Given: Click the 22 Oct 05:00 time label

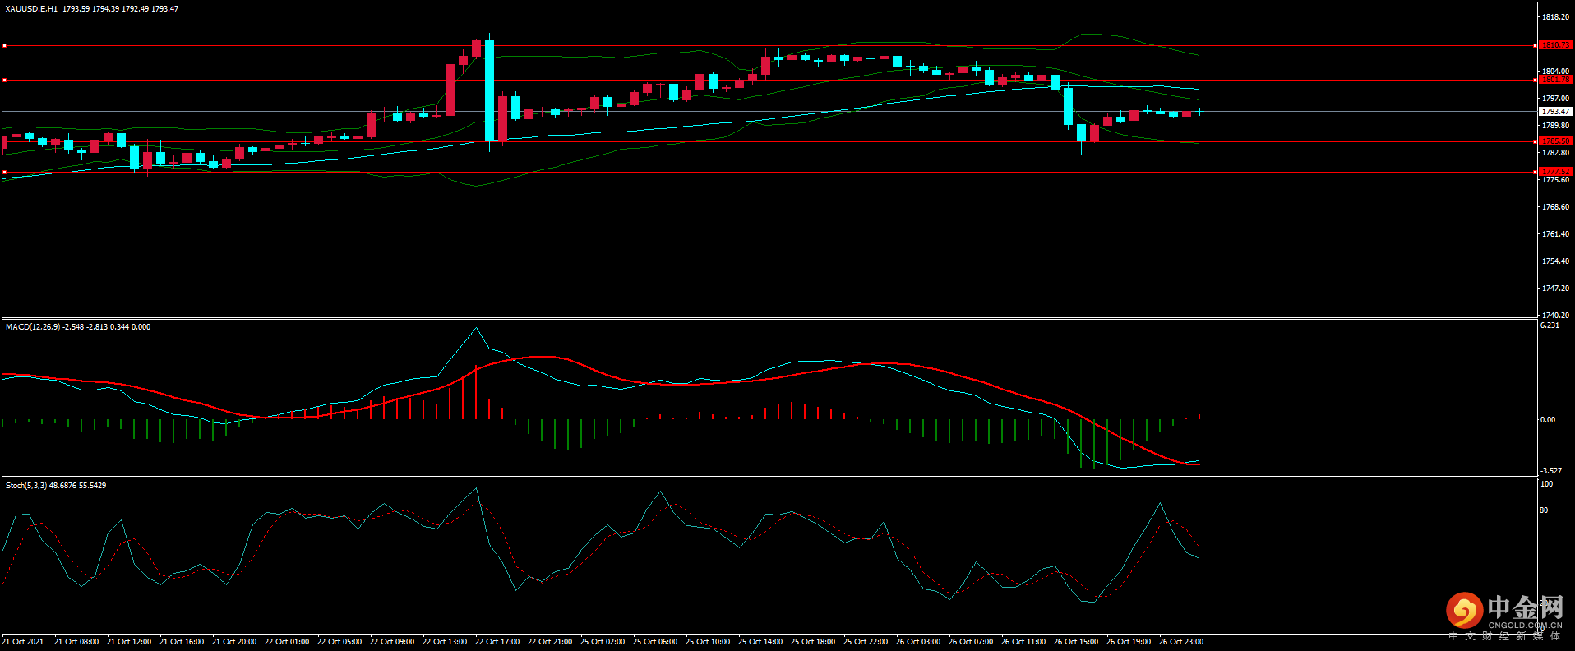Looking at the screenshot, I should click(339, 642).
